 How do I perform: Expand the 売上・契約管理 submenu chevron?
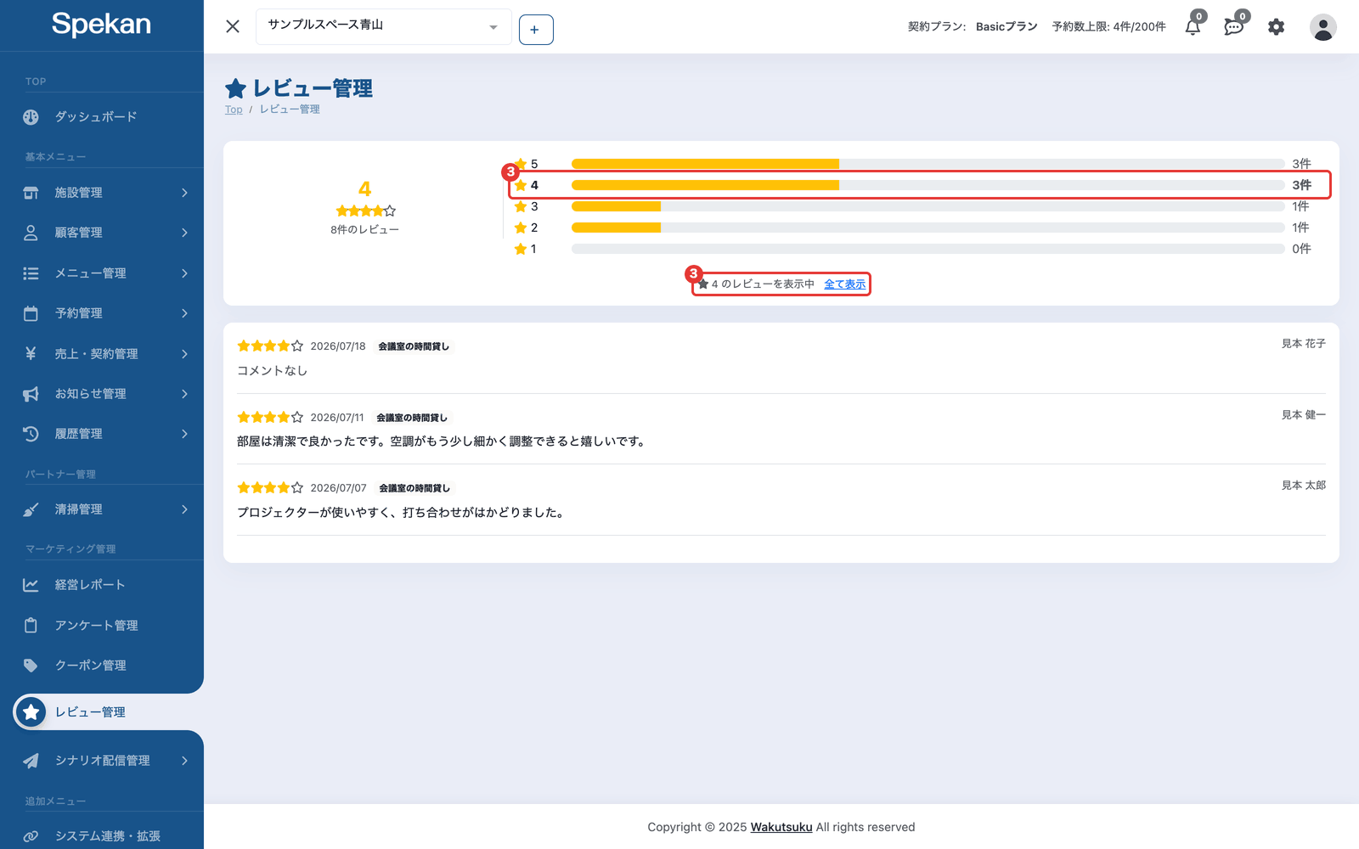click(184, 353)
